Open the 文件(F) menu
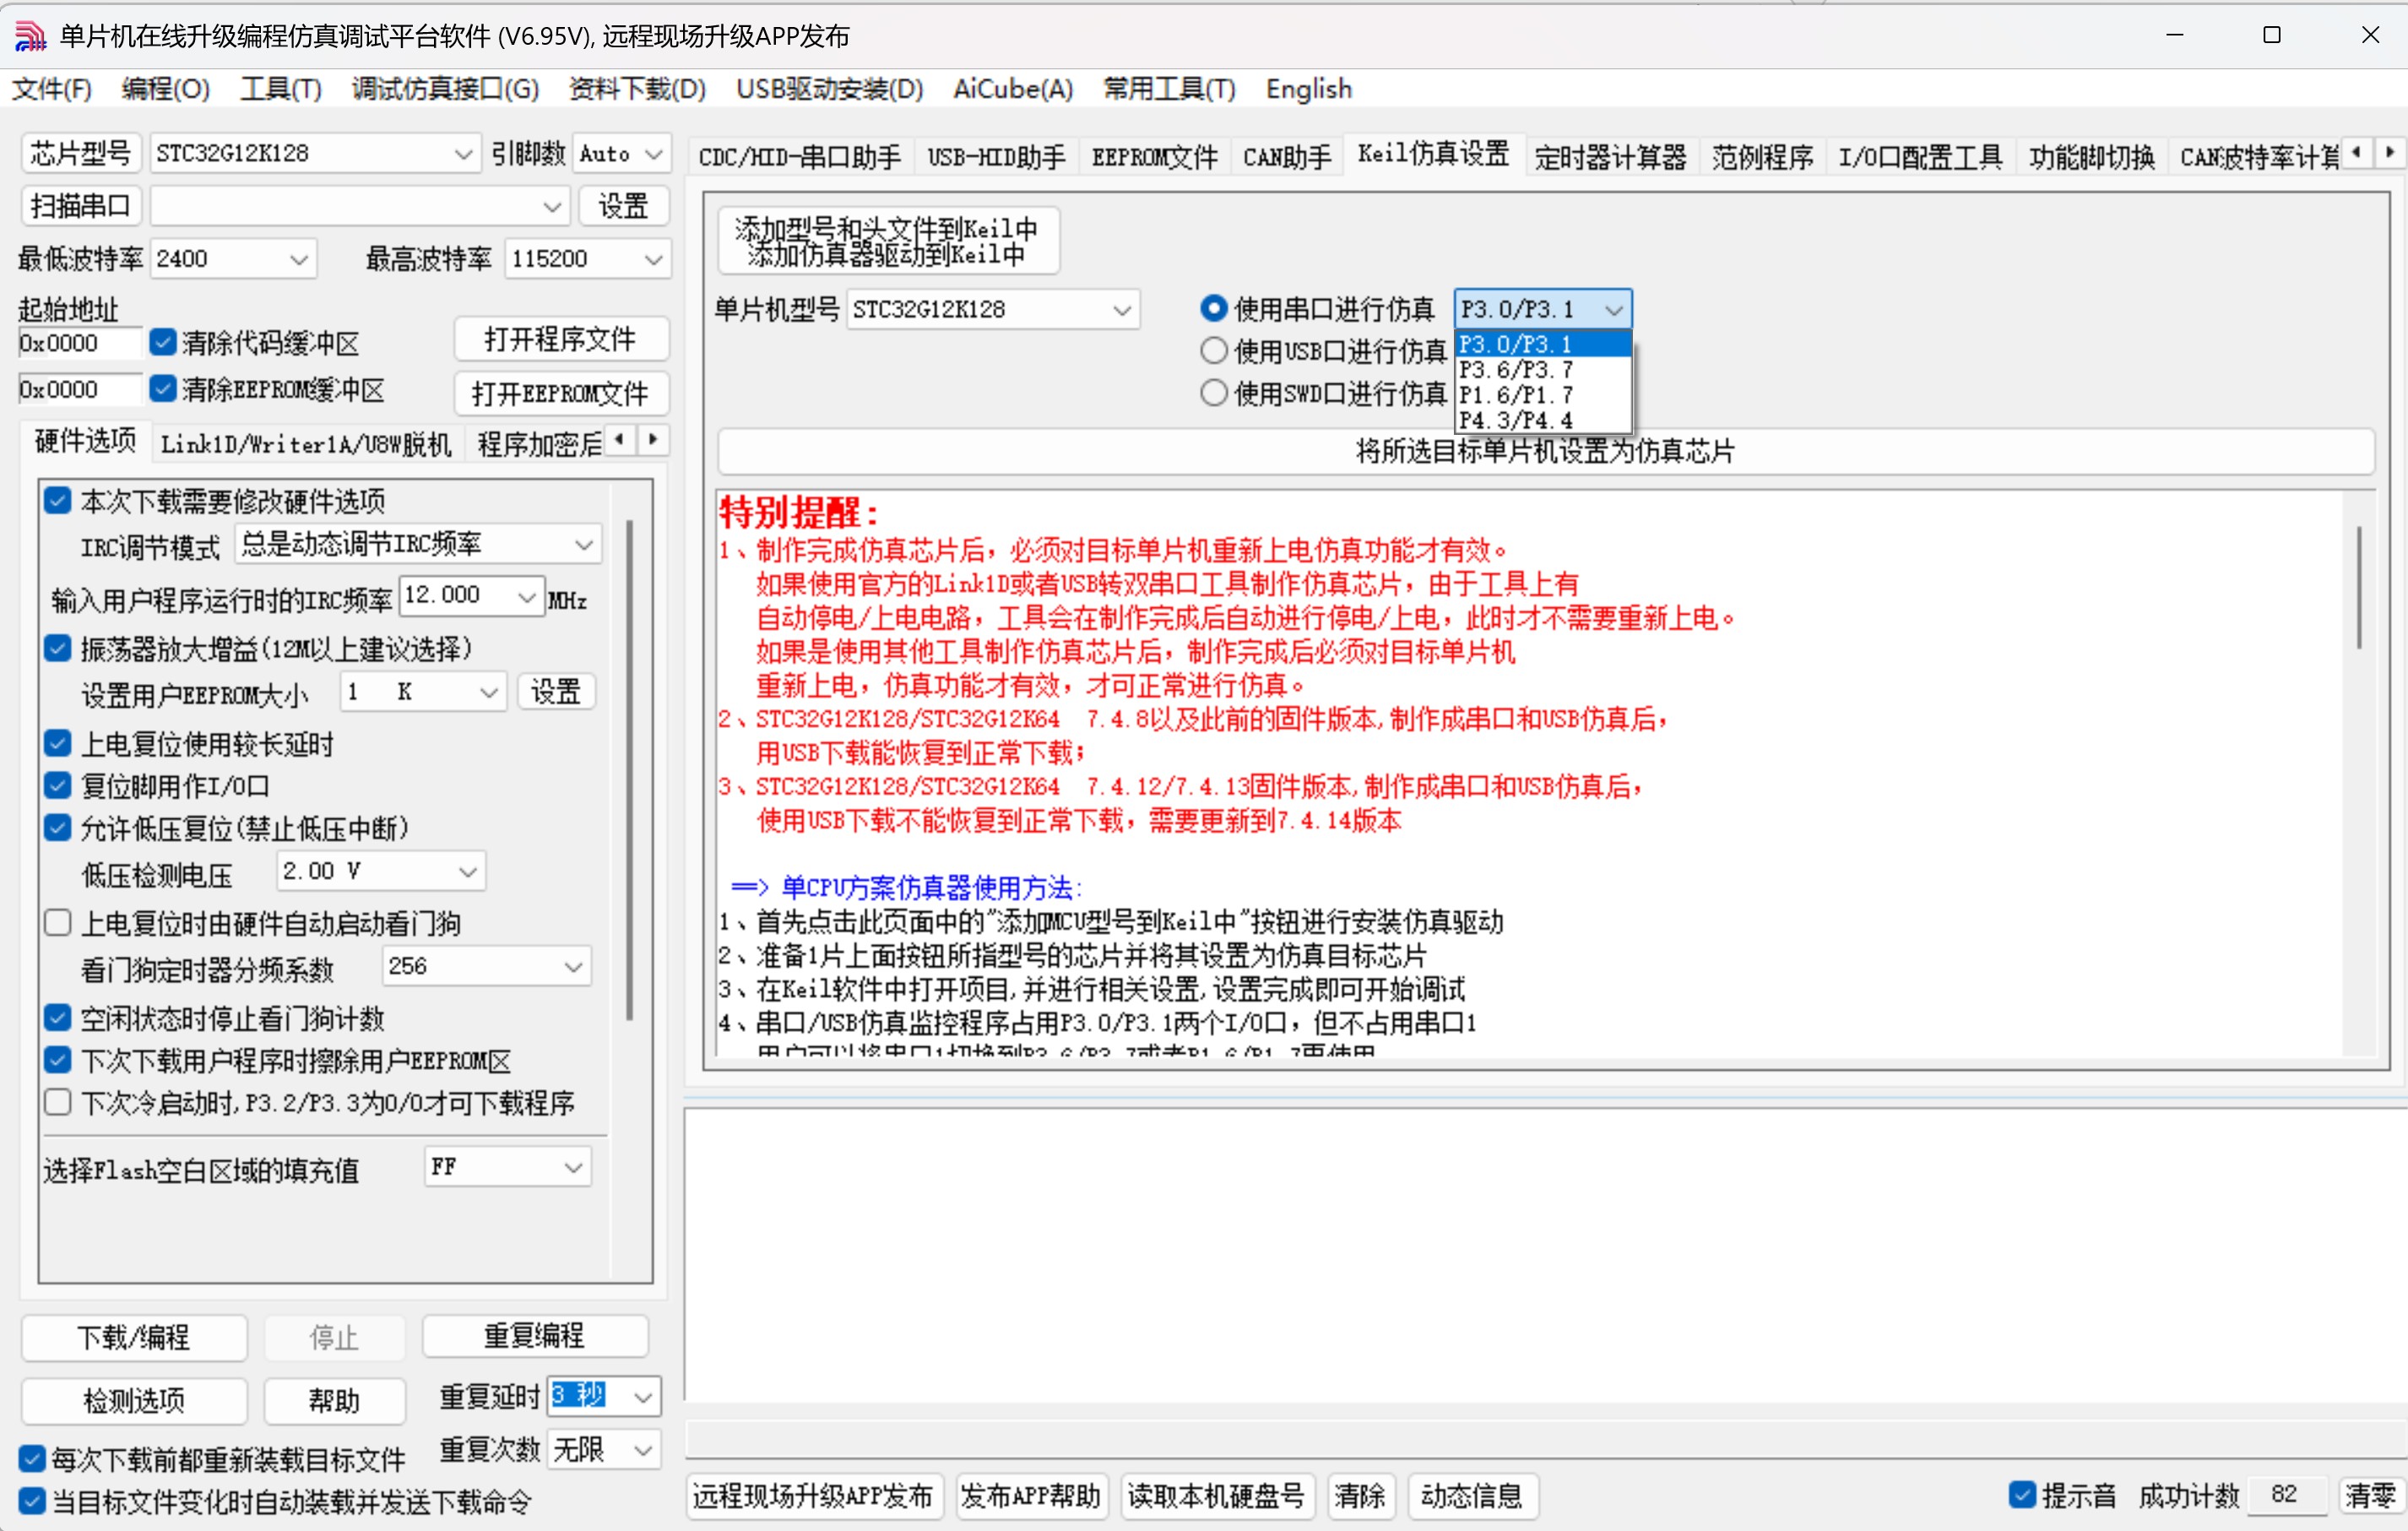 52,89
